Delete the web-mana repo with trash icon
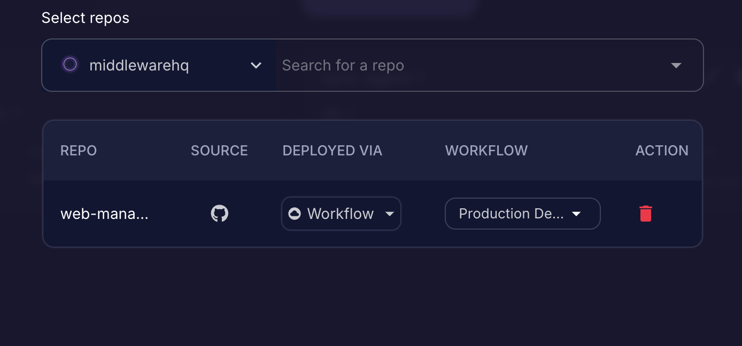 point(646,214)
